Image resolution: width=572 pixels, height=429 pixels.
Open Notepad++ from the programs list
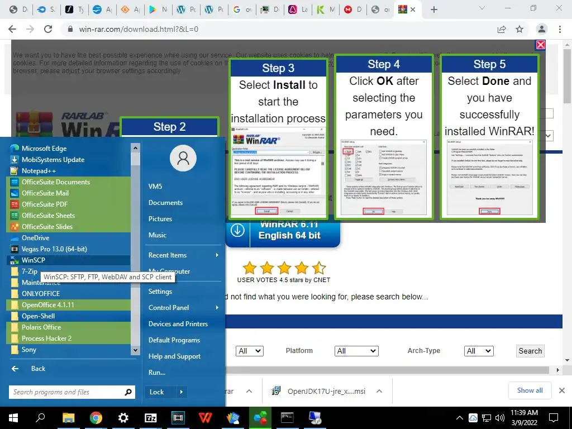pos(68,171)
